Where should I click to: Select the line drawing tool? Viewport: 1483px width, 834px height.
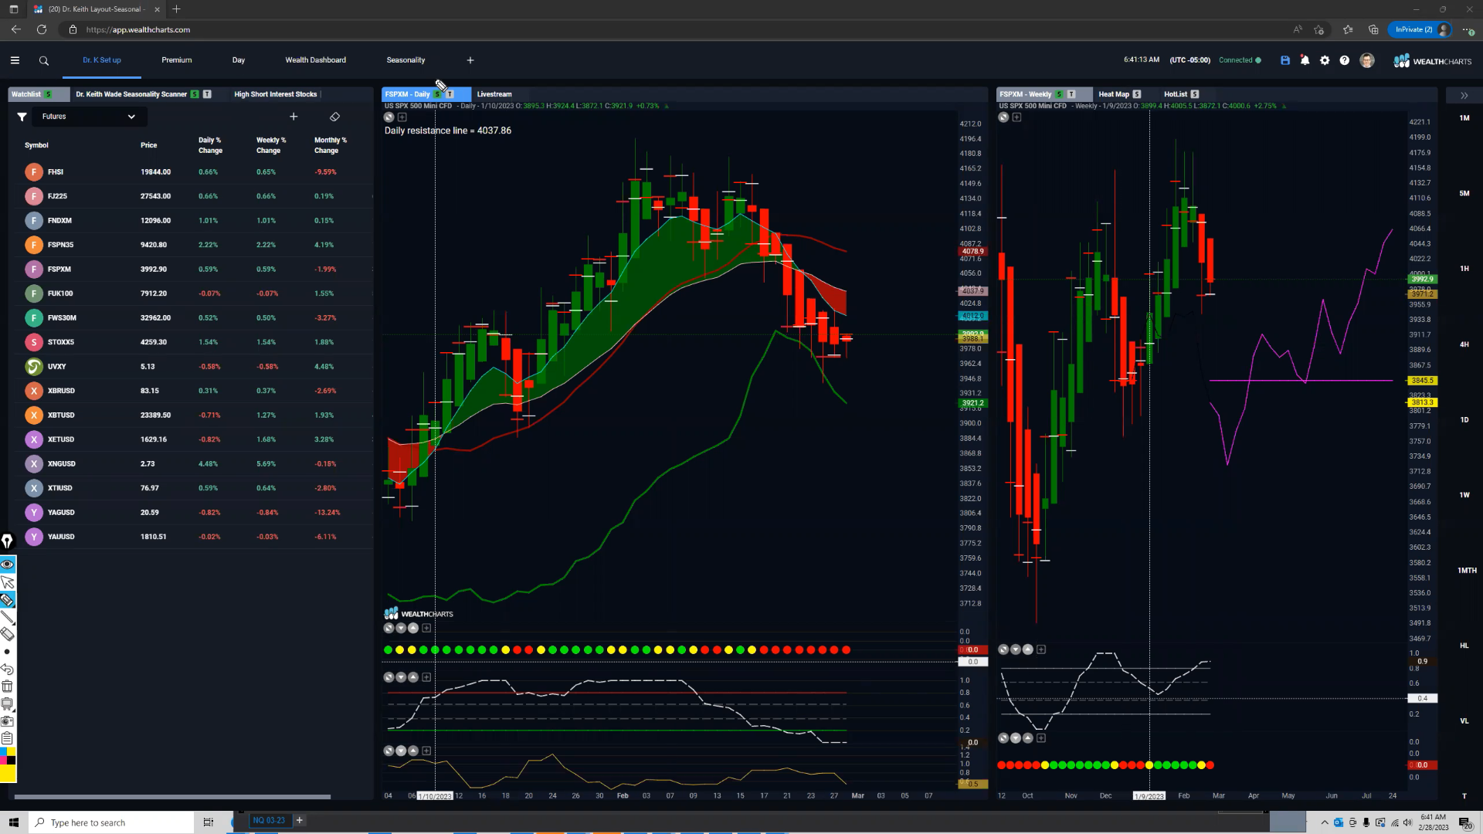point(8,617)
